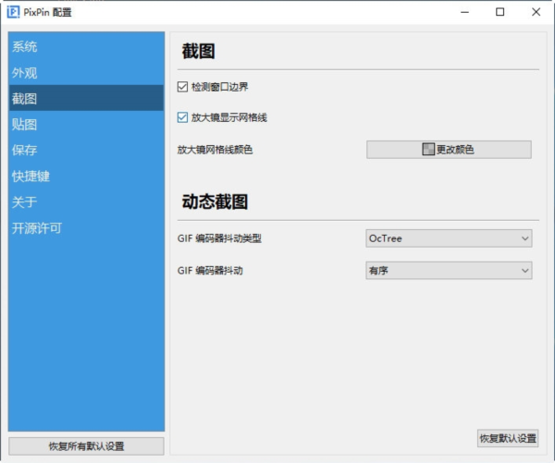Show the 关于 page

86,201
